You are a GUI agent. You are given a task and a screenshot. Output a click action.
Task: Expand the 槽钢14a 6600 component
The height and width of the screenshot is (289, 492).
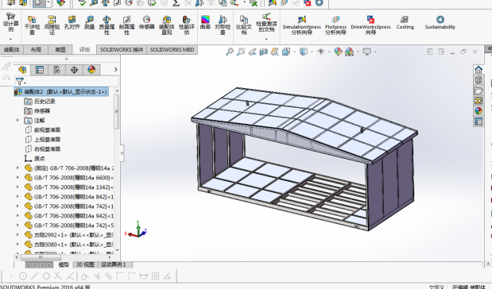[x=18, y=177]
